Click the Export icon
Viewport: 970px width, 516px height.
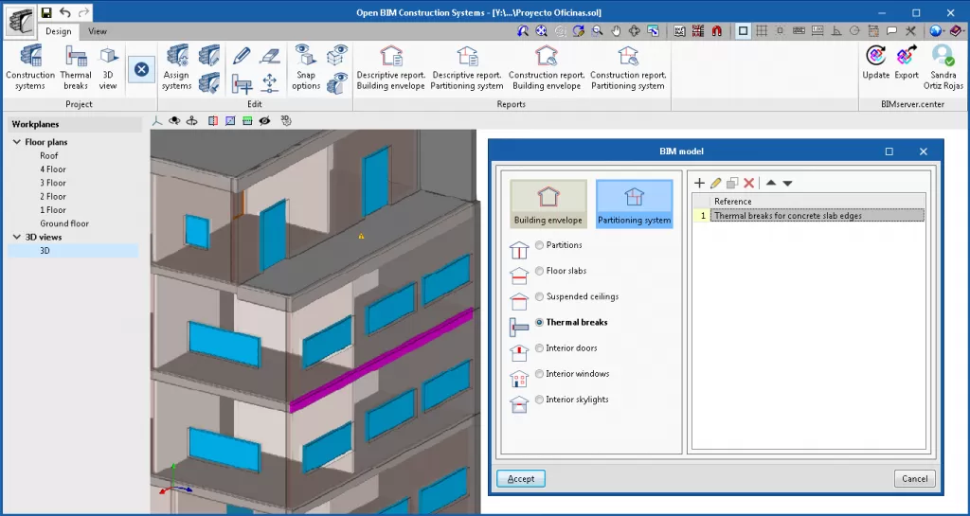[x=907, y=62]
